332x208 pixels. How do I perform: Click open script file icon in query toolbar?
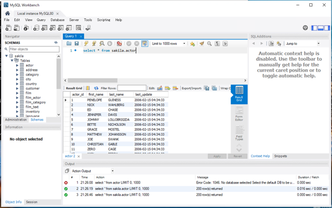69,44
